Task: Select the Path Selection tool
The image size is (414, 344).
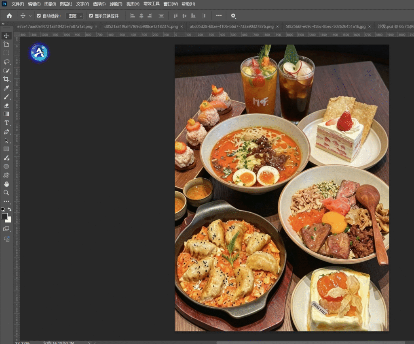Action: 6,140
